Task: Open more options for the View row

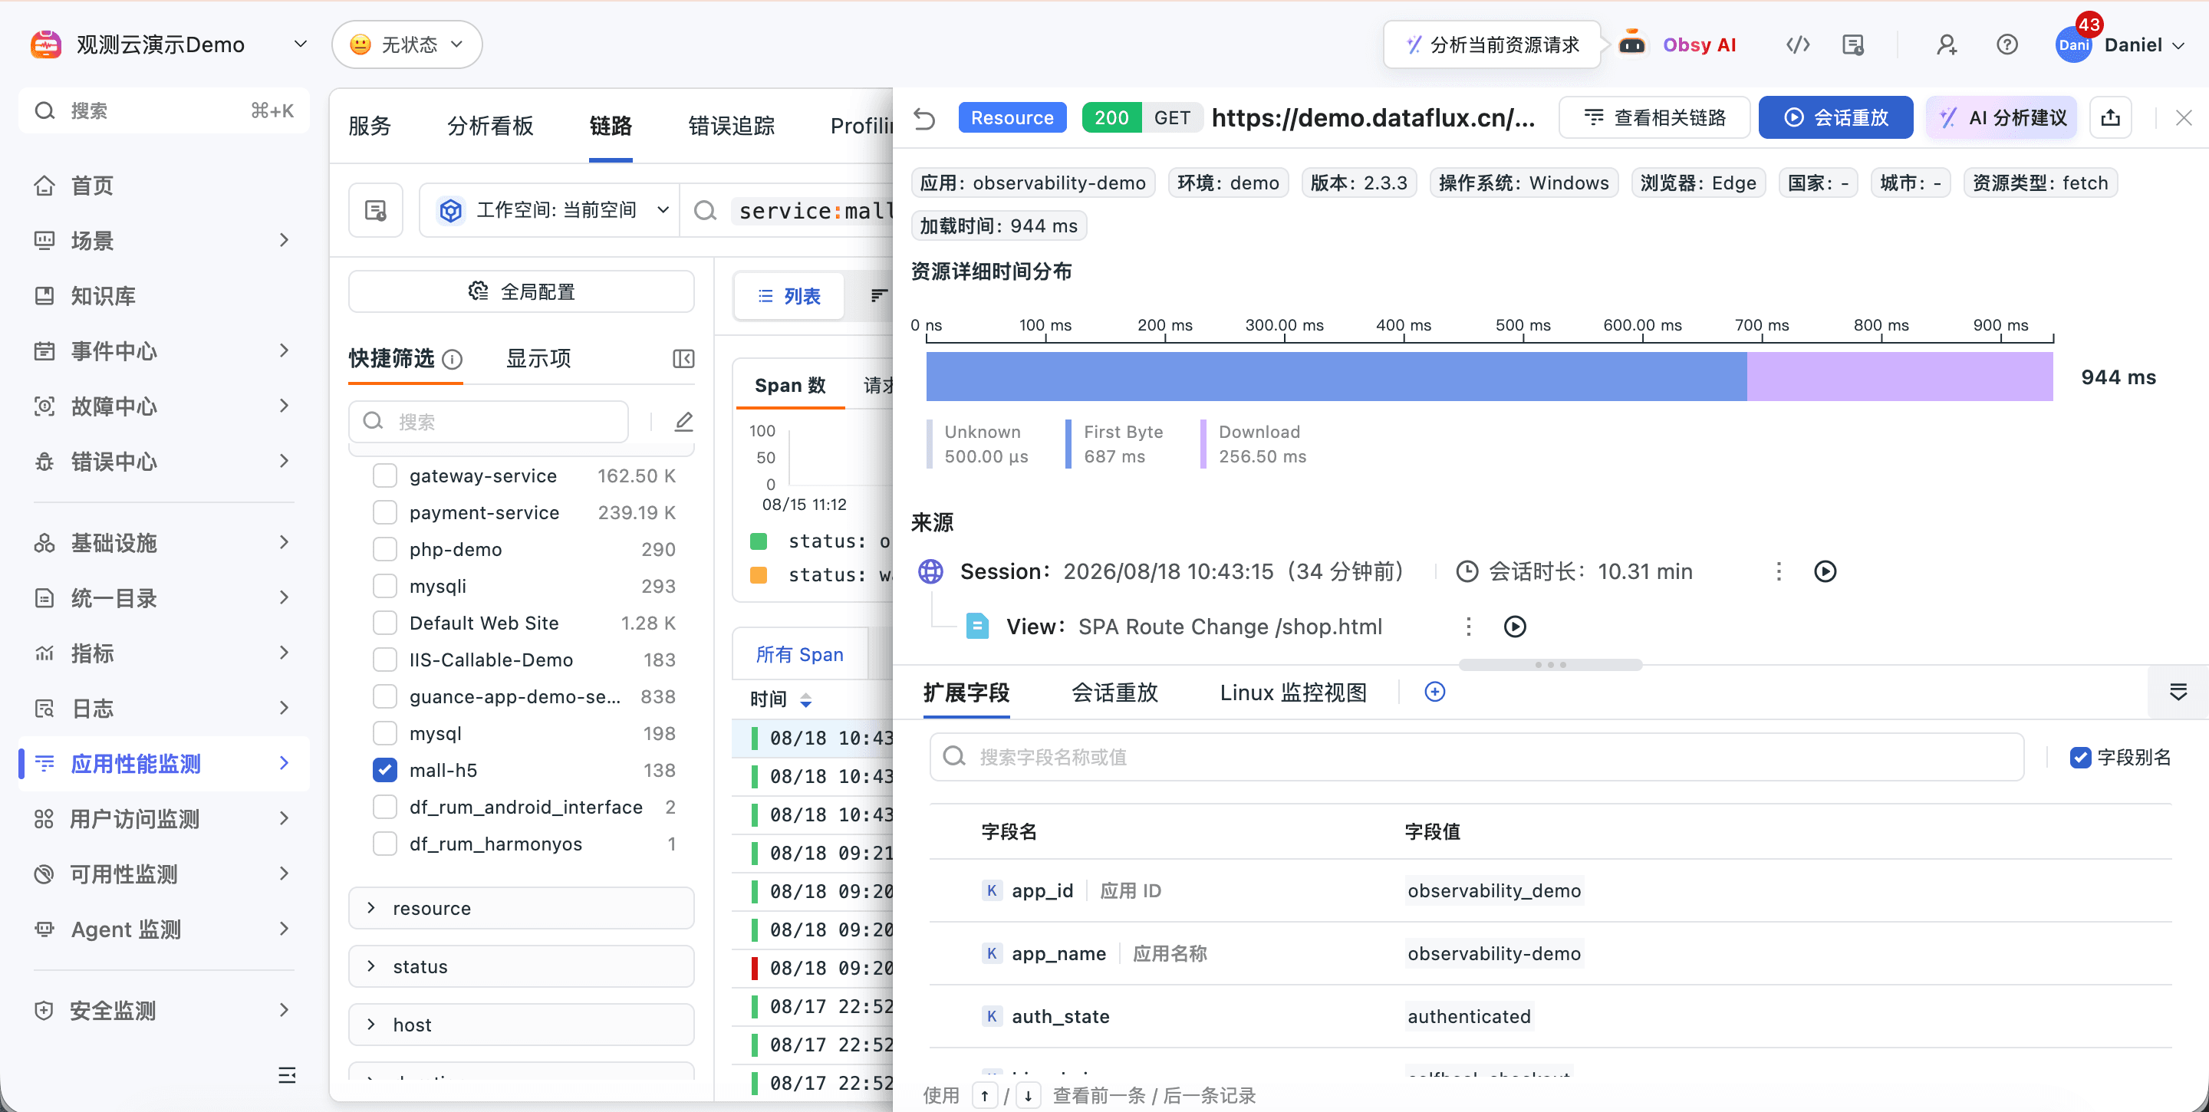Action: click(1468, 627)
